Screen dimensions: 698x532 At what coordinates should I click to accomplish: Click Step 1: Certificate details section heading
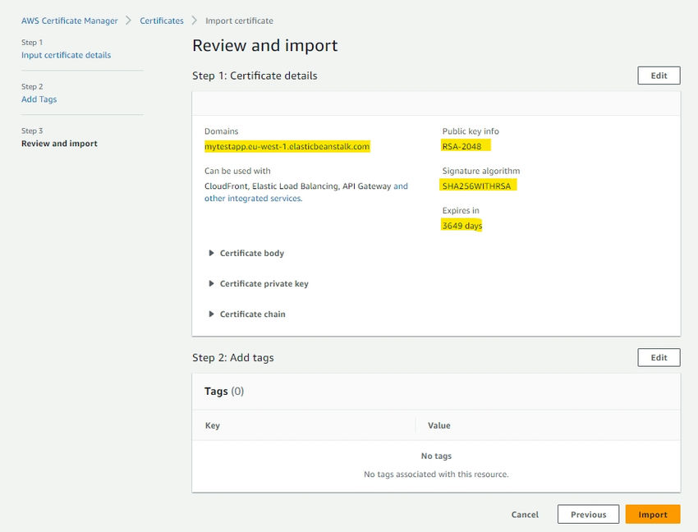255,76
